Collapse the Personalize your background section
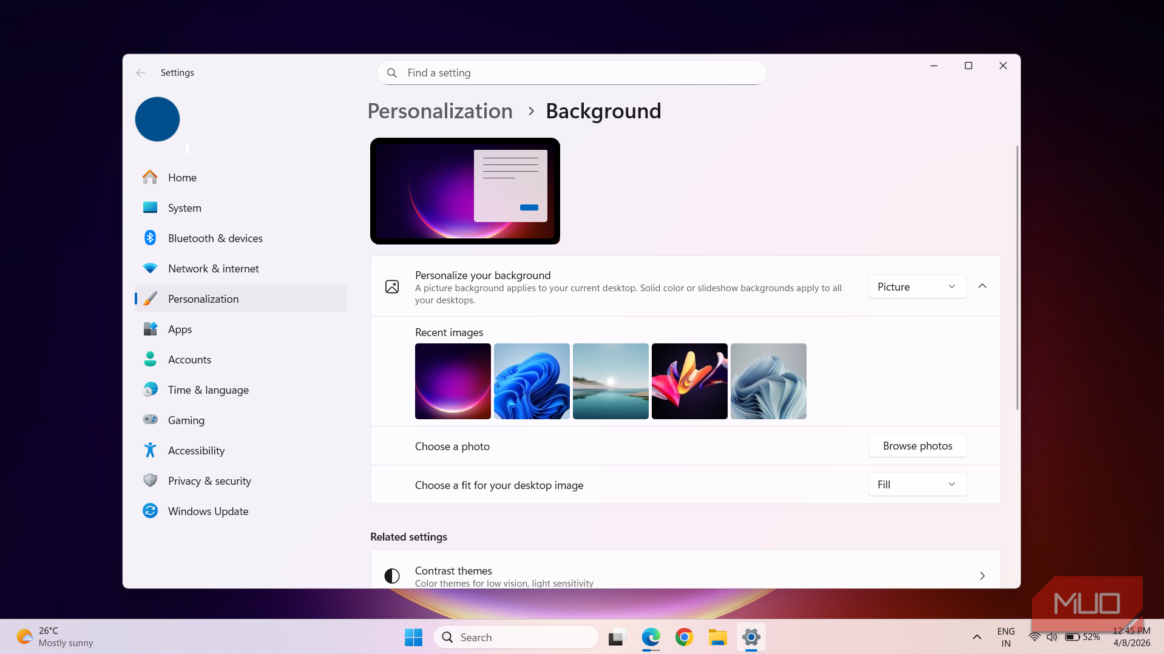This screenshot has width=1164, height=654. (982, 286)
